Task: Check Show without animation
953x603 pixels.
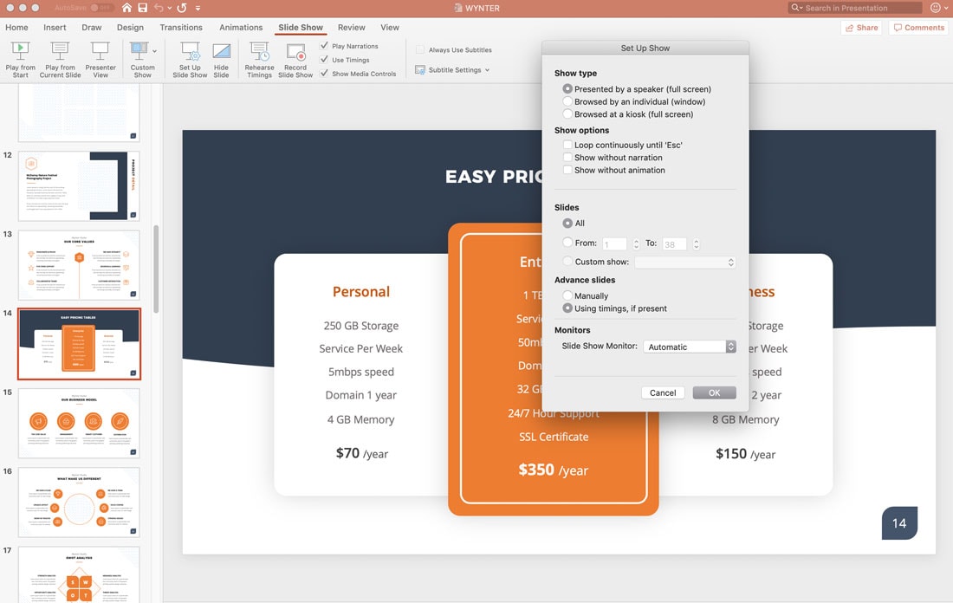Action: pos(569,170)
